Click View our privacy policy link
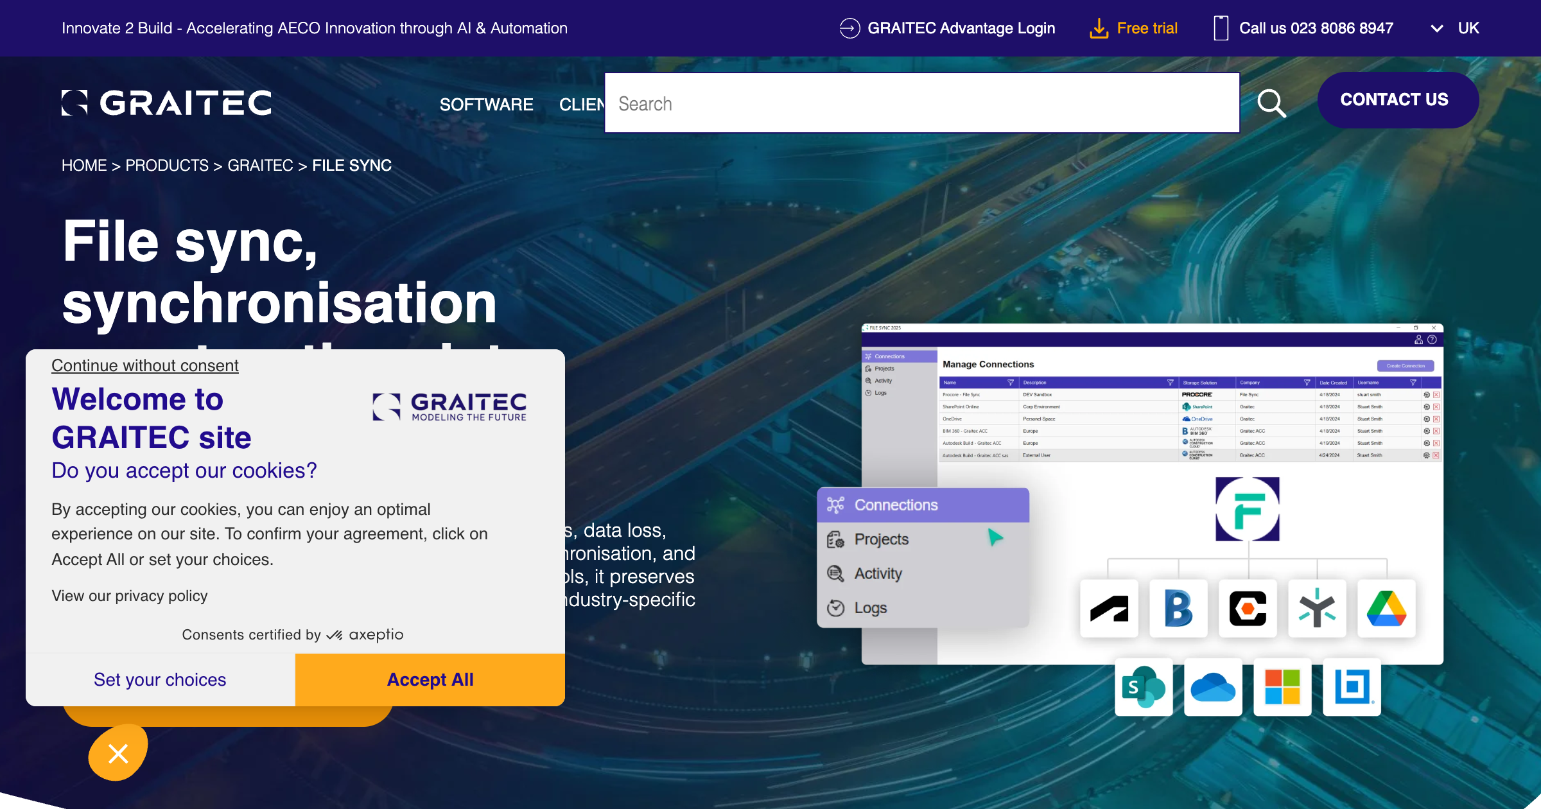The image size is (1541, 809). pos(130,596)
